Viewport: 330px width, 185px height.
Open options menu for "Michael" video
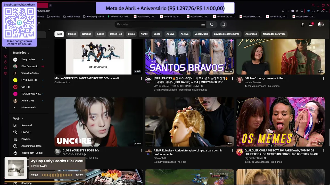[323, 78]
